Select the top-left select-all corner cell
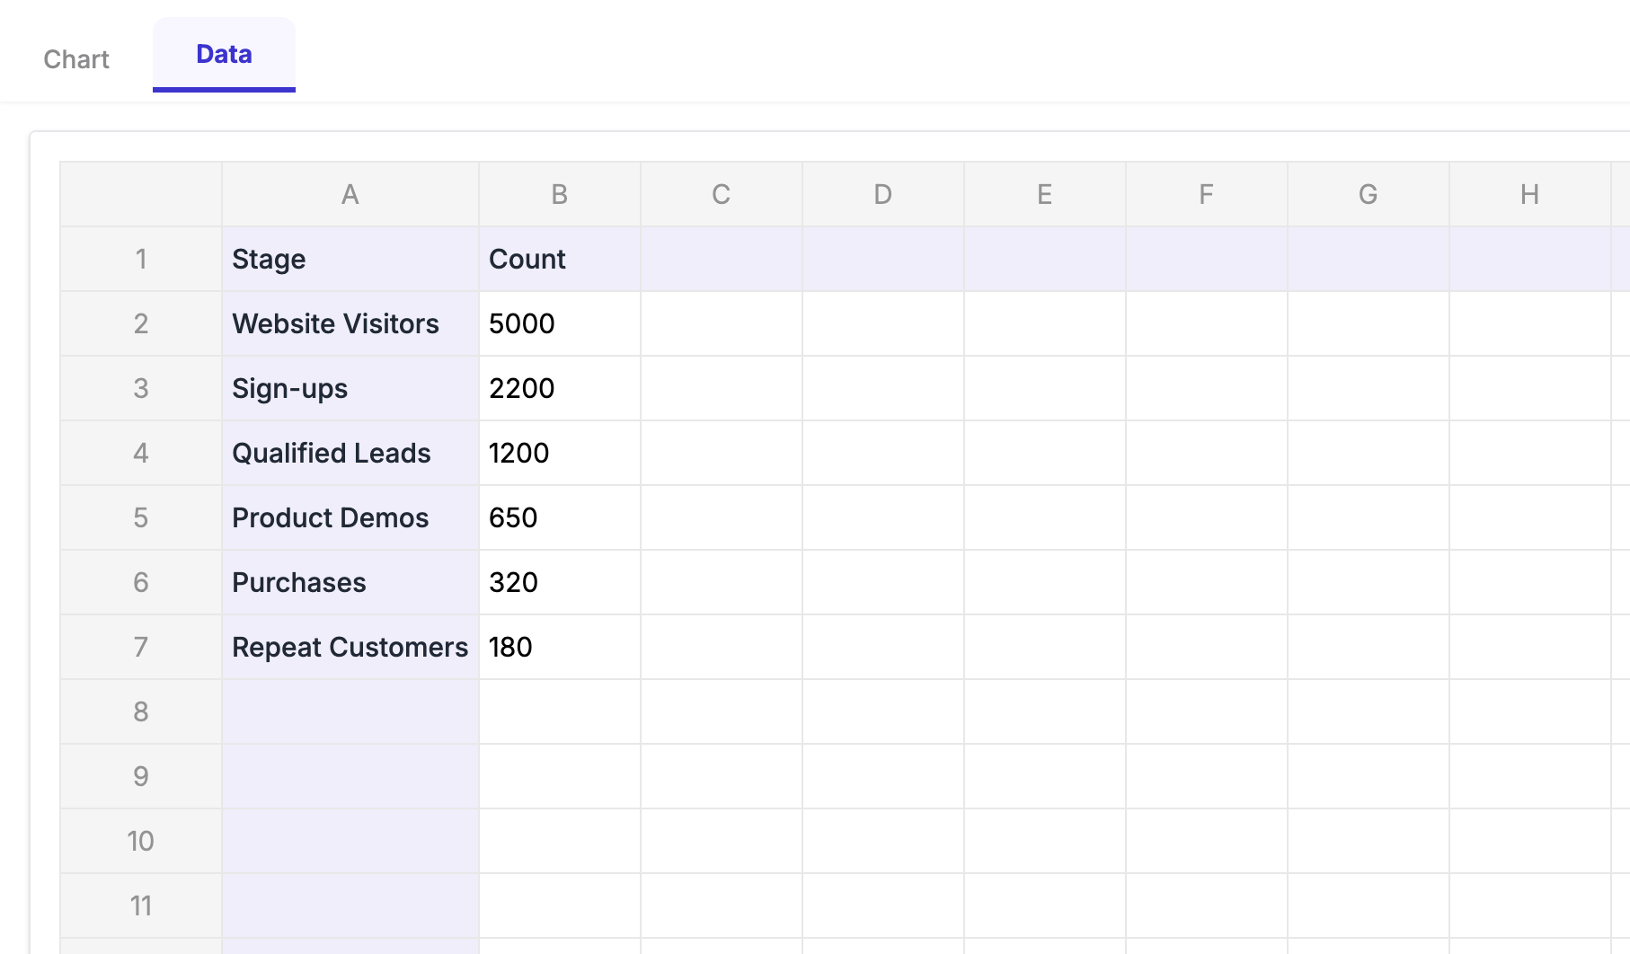1630x954 pixels. tap(141, 194)
